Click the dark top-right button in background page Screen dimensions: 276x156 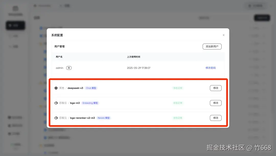(x=262, y=18)
